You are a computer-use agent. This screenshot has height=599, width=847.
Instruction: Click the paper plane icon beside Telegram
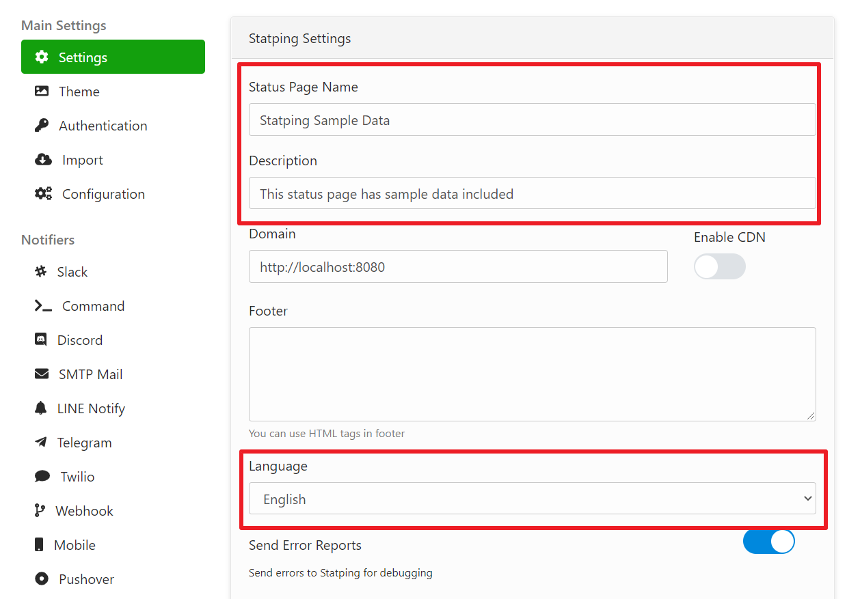40,442
